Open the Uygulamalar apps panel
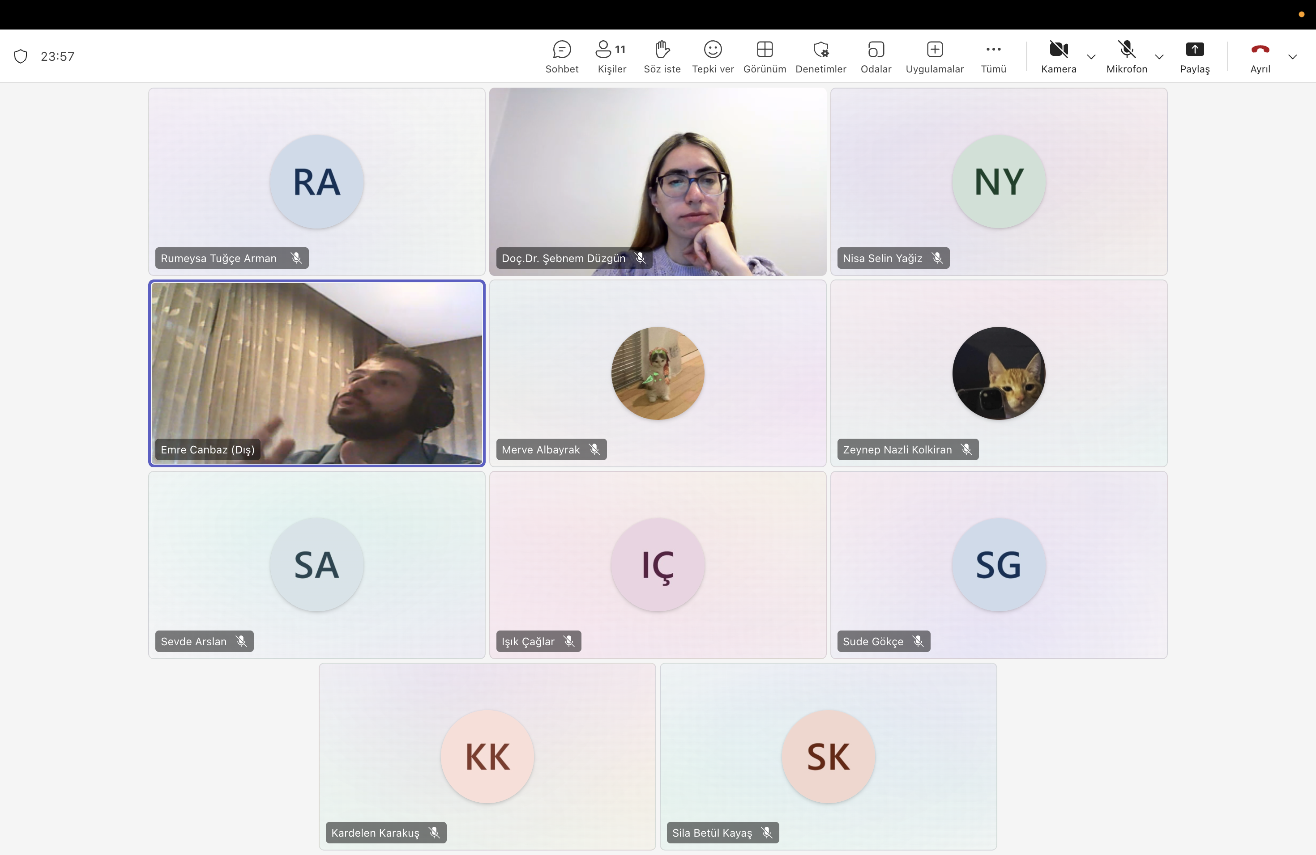The height and width of the screenshot is (855, 1316). tap(935, 56)
